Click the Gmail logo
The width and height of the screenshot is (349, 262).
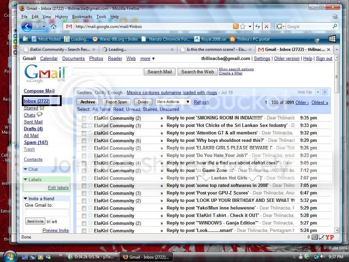pos(45,74)
